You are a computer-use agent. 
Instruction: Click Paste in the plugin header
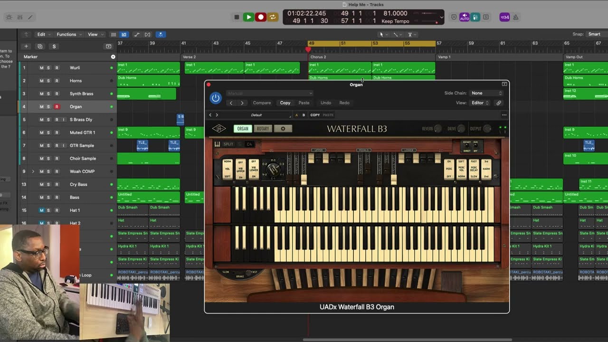click(x=304, y=103)
